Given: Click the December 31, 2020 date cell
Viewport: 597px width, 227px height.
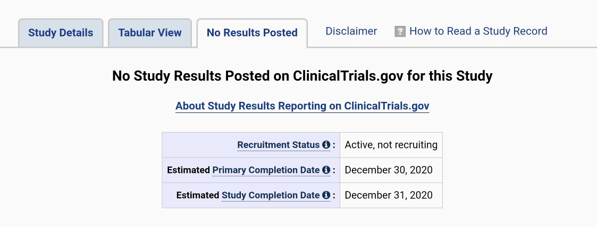Looking at the screenshot, I should [389, 195].
